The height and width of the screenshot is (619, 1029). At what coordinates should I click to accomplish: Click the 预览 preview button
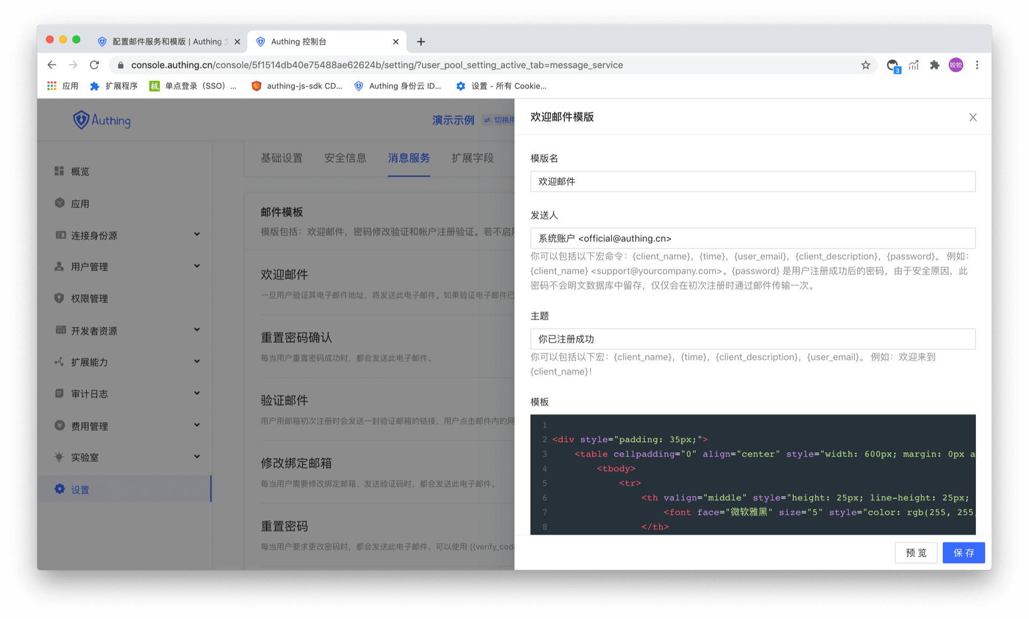point(916,553)
